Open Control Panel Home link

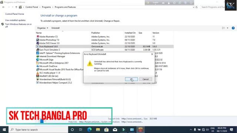14,14
